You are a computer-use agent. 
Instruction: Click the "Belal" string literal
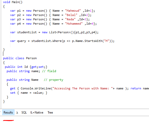71,15
